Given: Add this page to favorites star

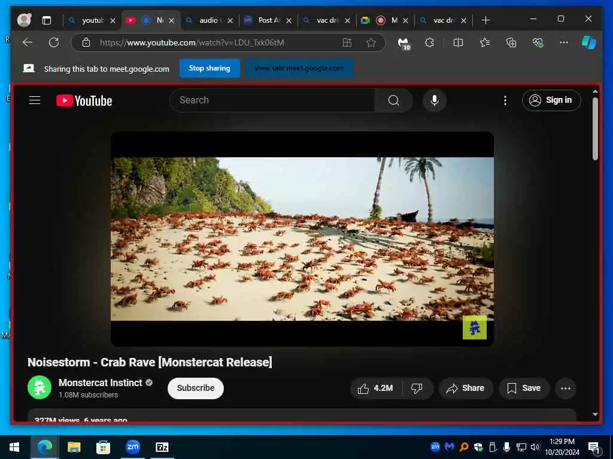Looking at the screenshot, I should point(371,42).
